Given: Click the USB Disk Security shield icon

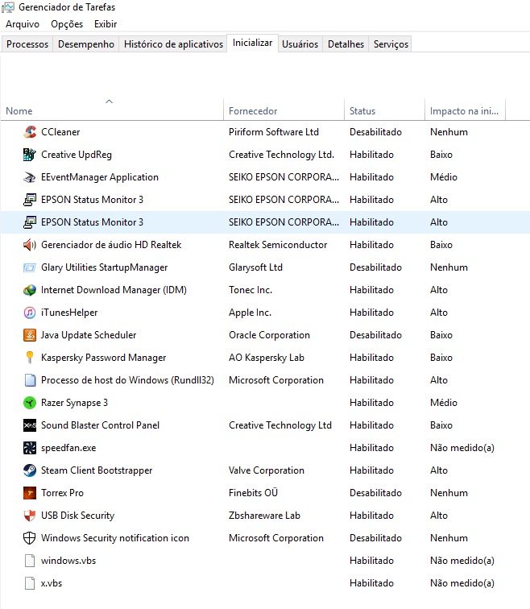Looking at the screenshot, I should point(30,515).
